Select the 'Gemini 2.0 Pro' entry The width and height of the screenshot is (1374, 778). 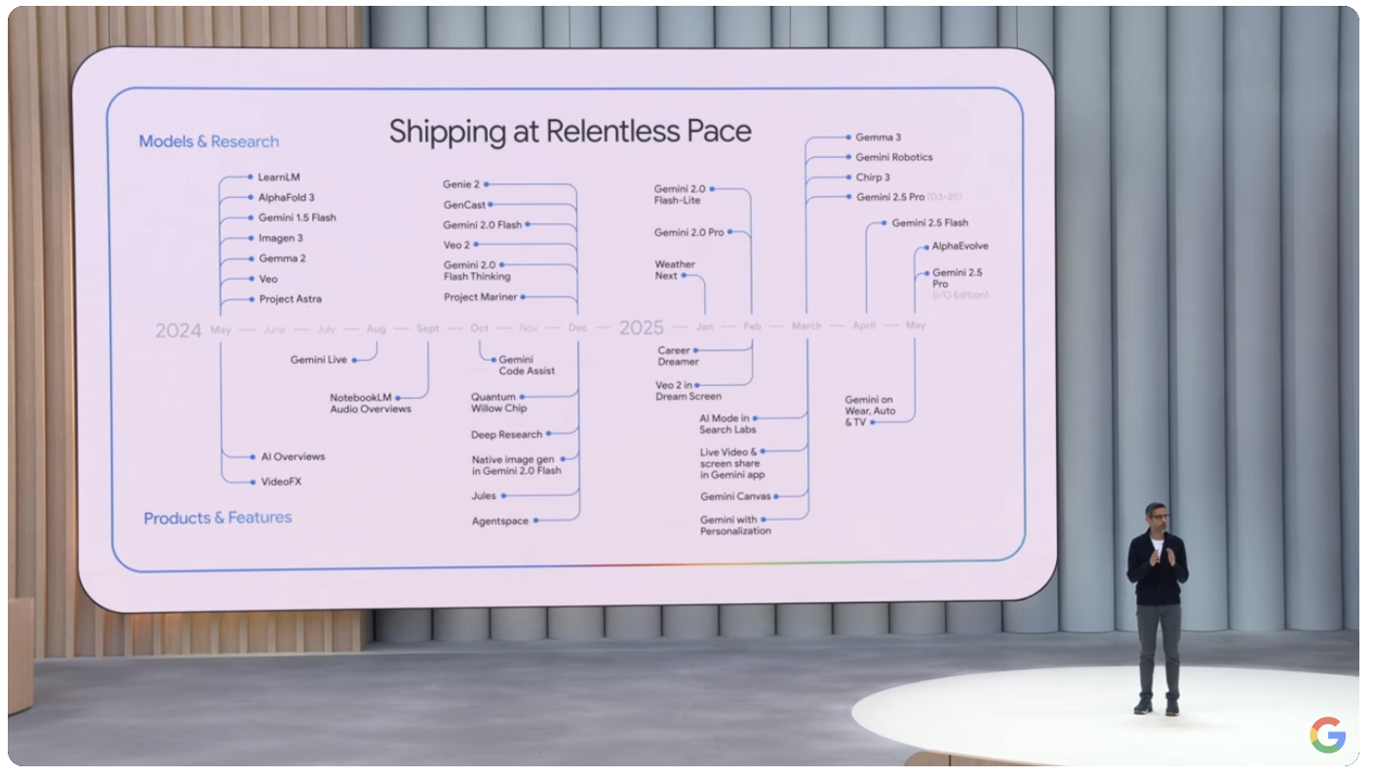pyautogui.click(x=689, y=233)
